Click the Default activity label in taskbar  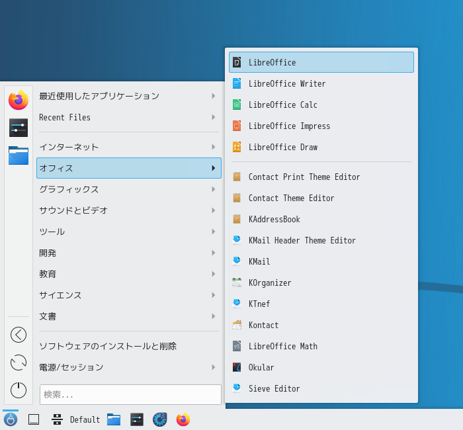[x=85, y=419]
